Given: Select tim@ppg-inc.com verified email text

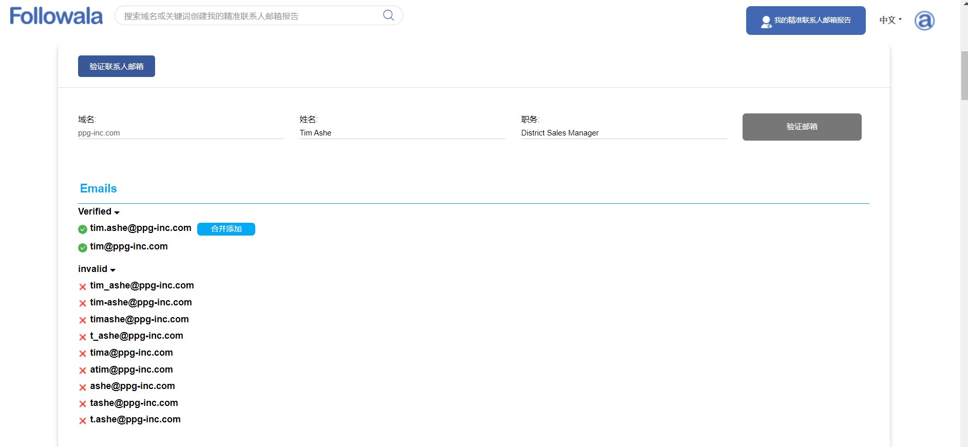Looking at the screenshot, I should tap(129, 246).
